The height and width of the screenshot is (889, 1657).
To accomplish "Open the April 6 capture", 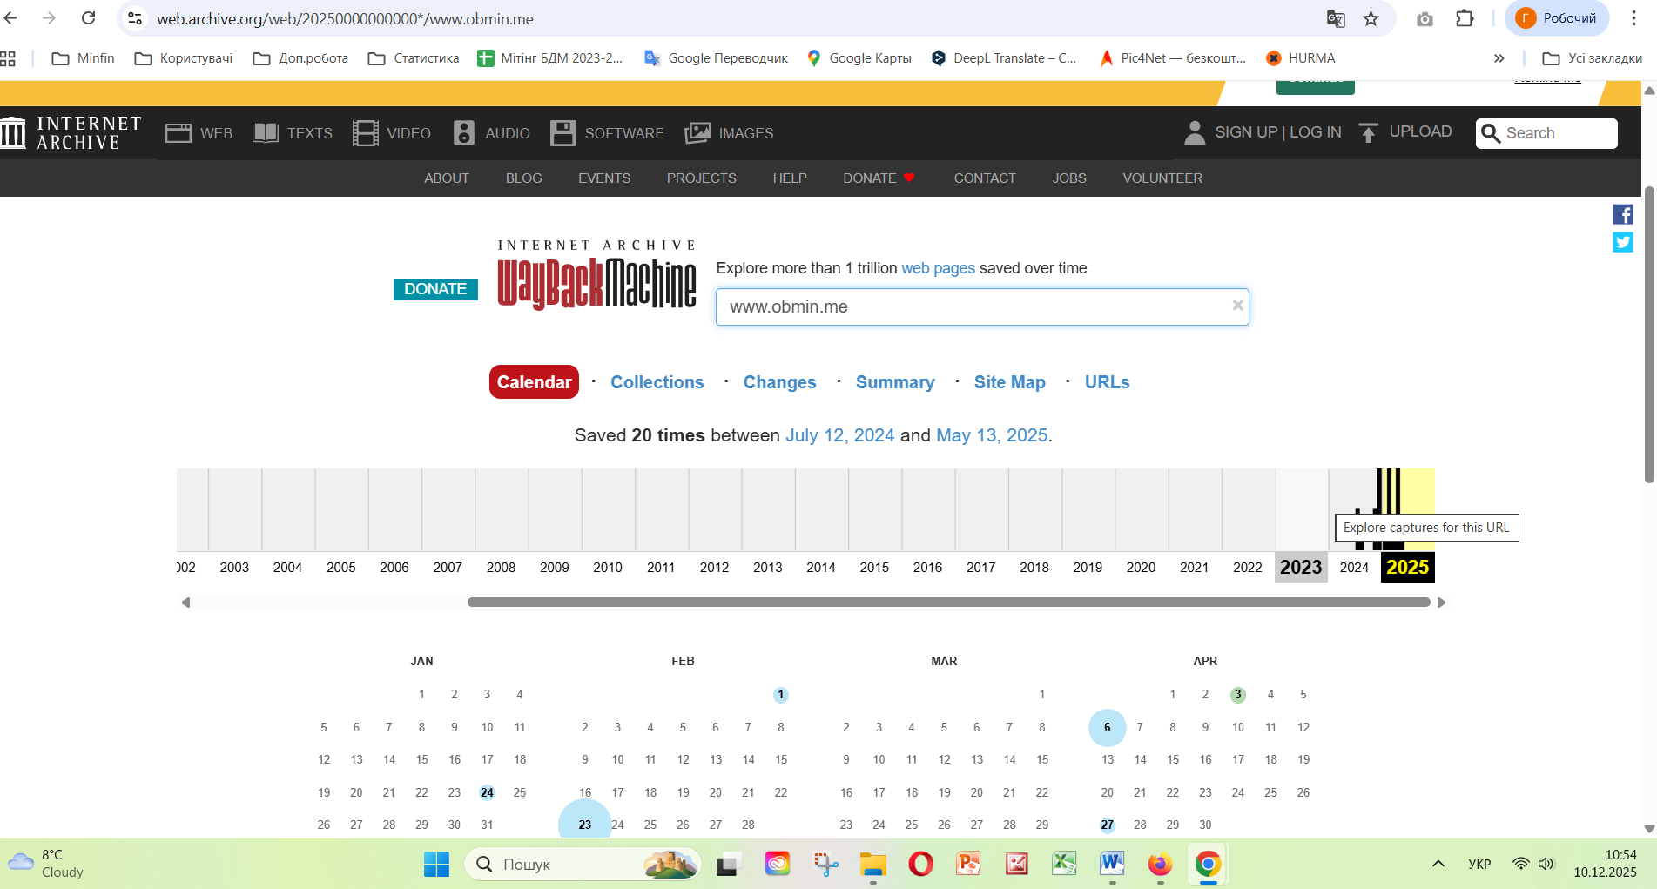I will point(1107,727).
